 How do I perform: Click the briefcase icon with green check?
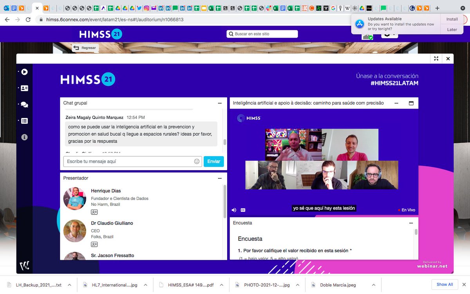click(x=367, y=36)
